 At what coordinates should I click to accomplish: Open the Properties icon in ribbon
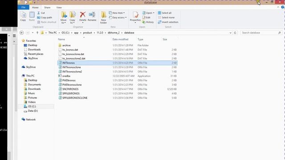coord(135,15)
